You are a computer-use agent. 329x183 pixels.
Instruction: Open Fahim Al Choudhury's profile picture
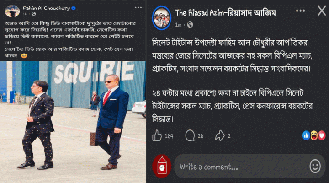coord(12,11)
